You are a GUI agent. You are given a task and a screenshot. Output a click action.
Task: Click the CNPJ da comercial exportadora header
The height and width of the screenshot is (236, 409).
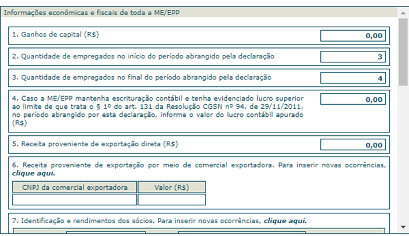coord(75,187)
